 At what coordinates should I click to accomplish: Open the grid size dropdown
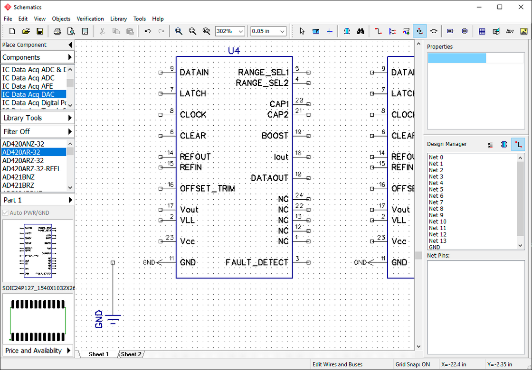[283, 31]
